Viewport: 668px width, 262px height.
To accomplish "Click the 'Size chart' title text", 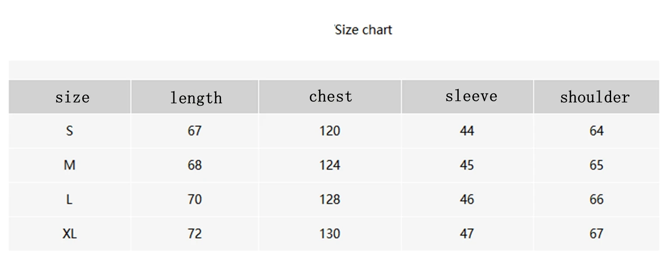I will click(x=363, y=30).
